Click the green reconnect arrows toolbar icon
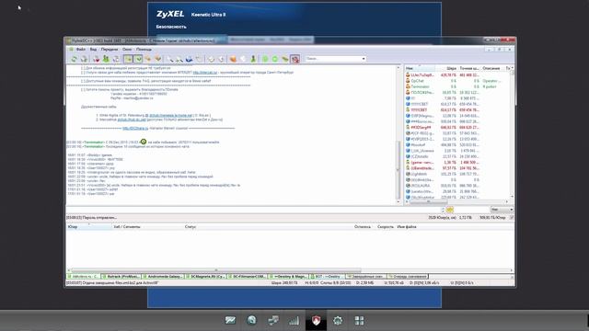Viewport: 589px width, 331px height. click(74, 59)
